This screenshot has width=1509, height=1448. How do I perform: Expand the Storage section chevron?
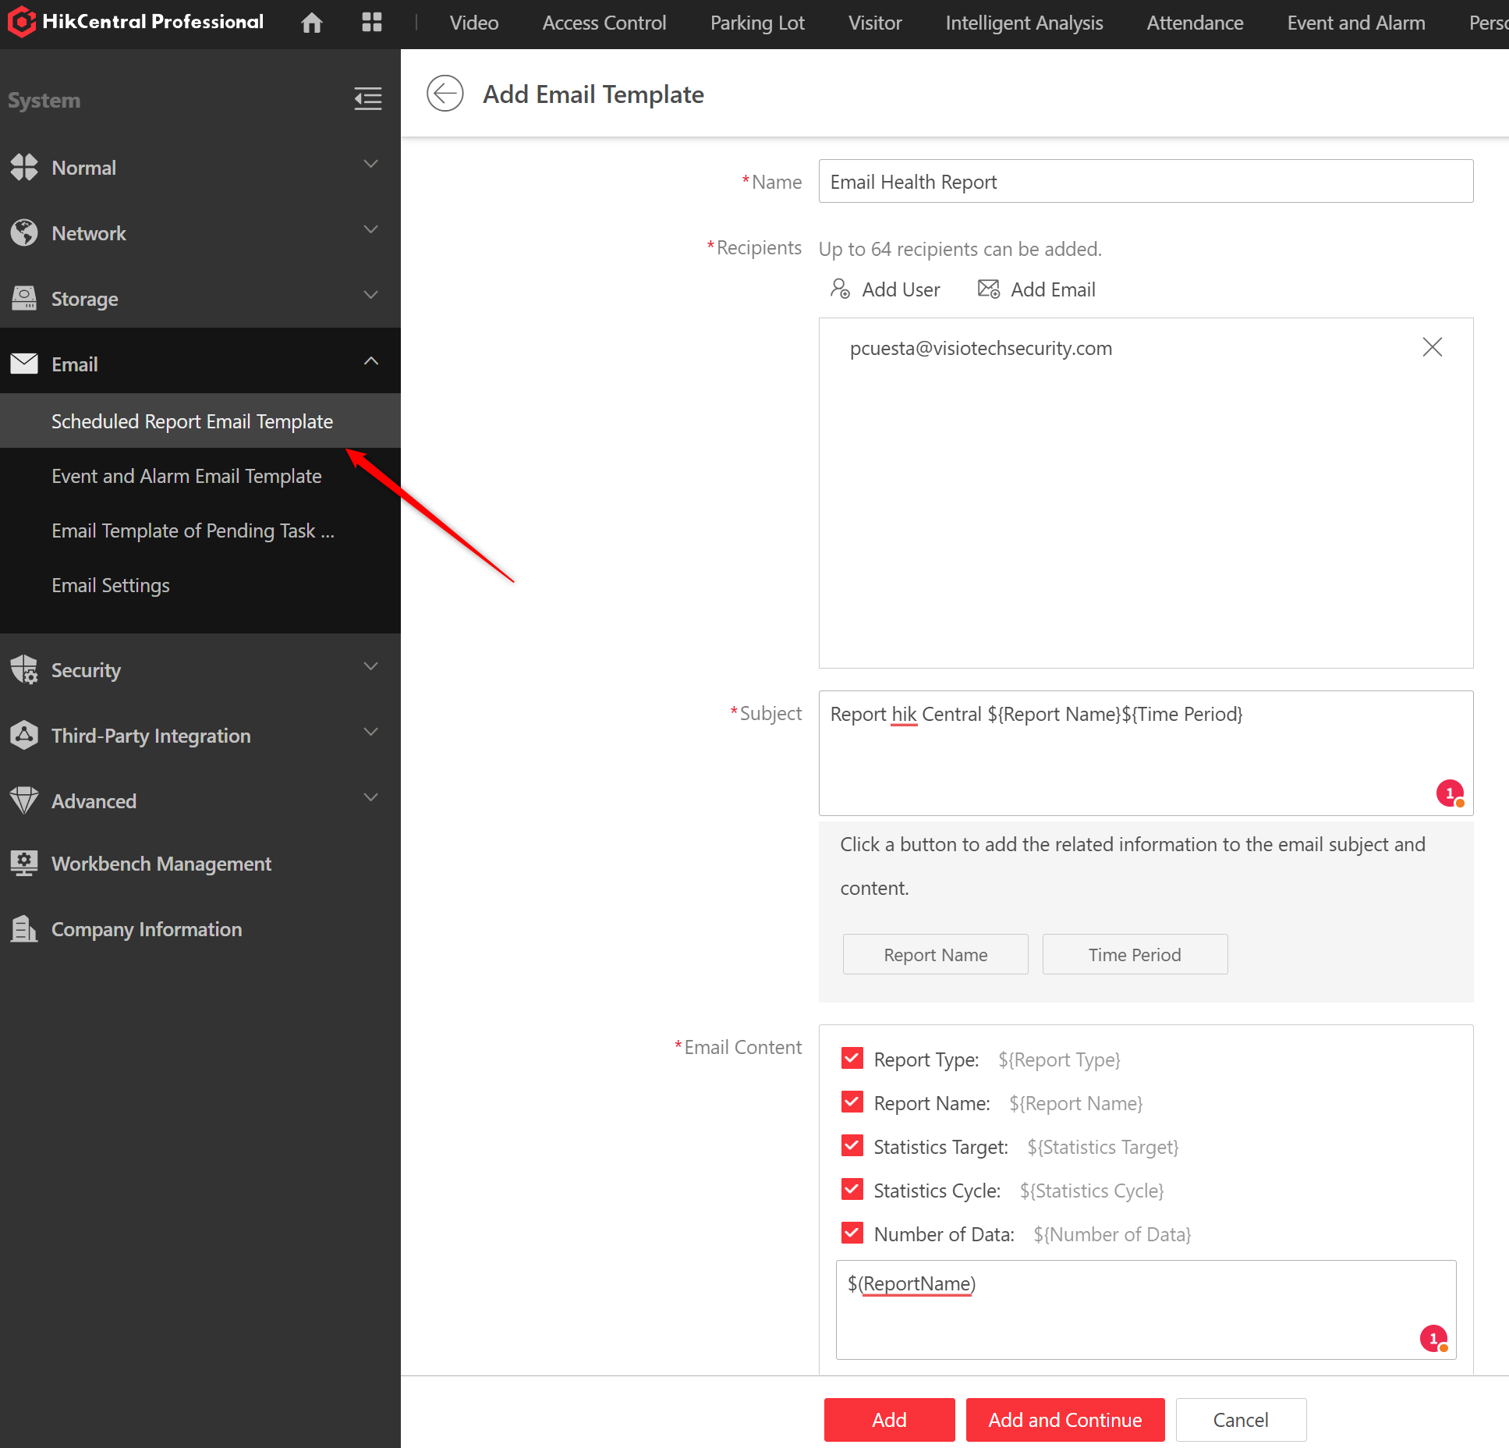click(x=371, y=295)
